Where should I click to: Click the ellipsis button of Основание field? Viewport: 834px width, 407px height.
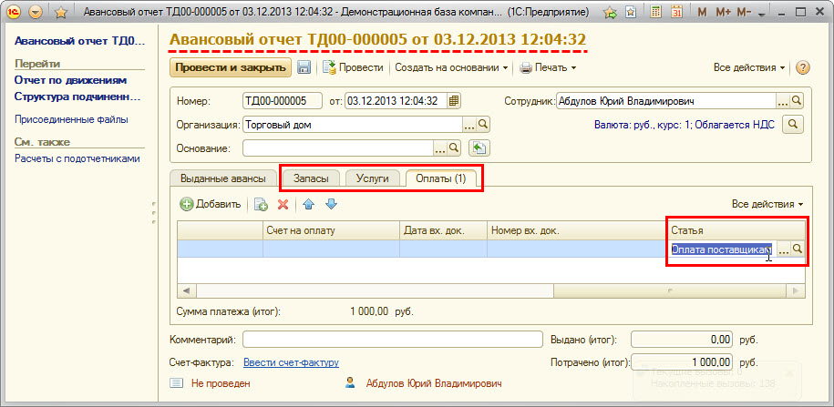tap(440, 148)
